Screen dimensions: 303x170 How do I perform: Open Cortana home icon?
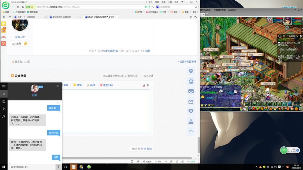(x=4, y=94)
